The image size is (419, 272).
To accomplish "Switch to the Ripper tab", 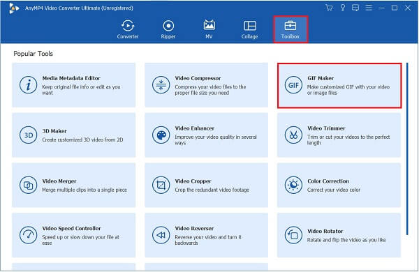I will [x=168, y=29].
